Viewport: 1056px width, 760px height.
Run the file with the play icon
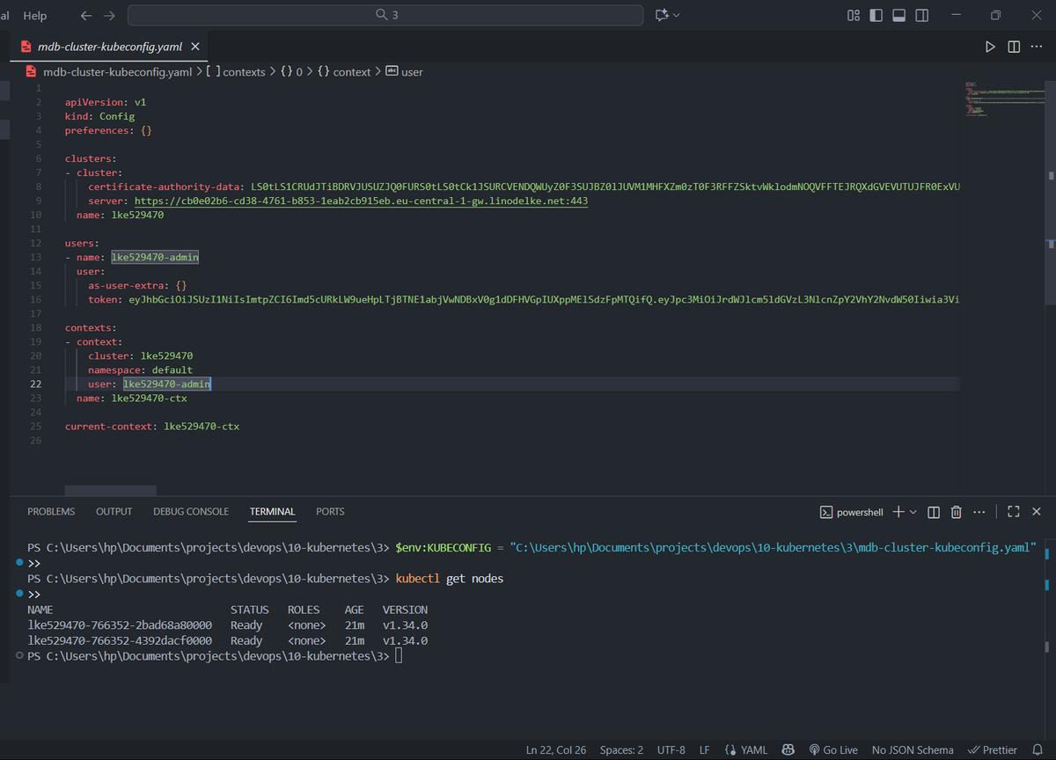click(990, 47)
